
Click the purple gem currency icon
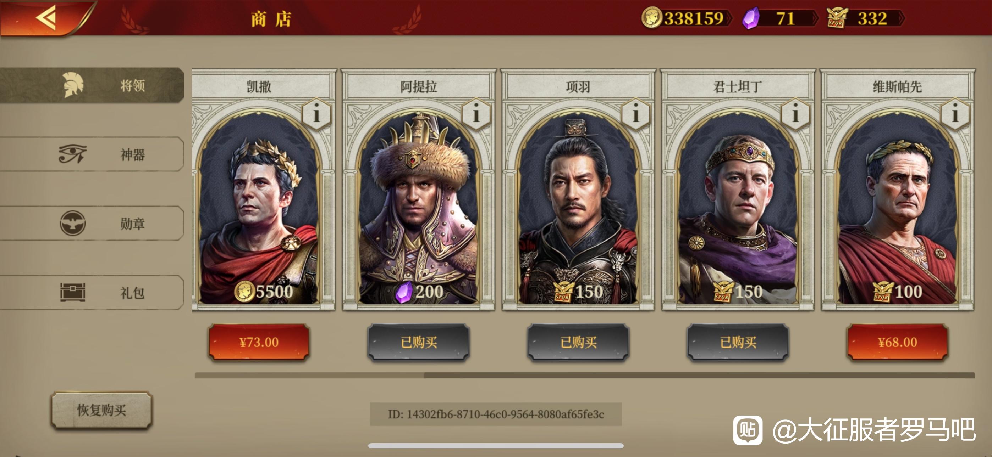click(x=751, y=18)
